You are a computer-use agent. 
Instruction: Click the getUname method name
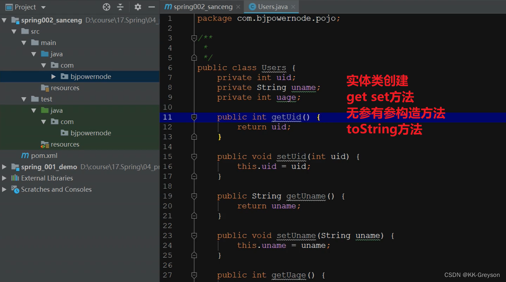306,196
